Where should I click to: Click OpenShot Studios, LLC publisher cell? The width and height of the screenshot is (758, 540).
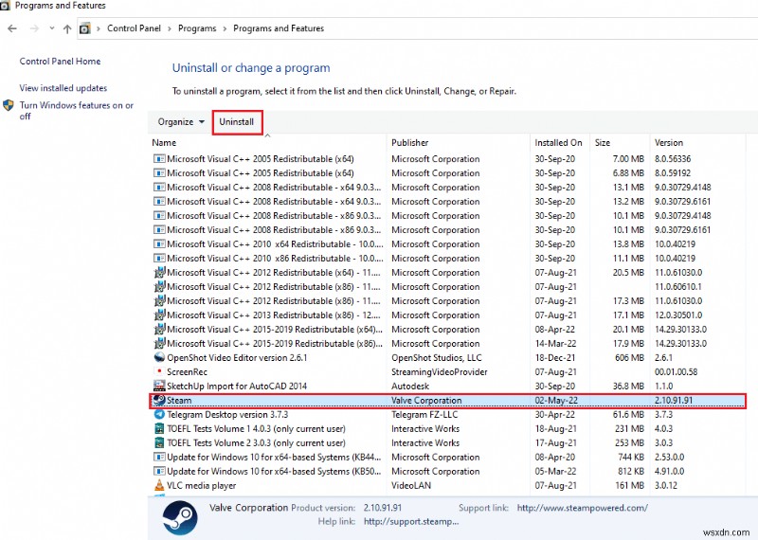[437, 358]
